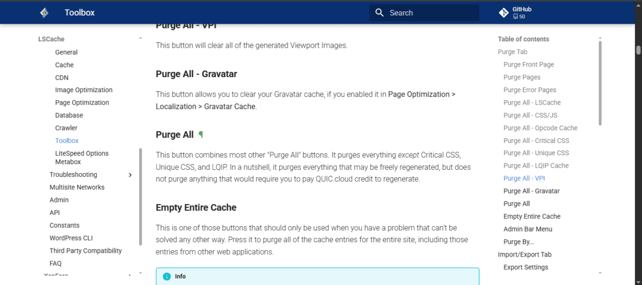Open the Database page in sidebar
Screen dimensions: 642x285
click(69, 115)
